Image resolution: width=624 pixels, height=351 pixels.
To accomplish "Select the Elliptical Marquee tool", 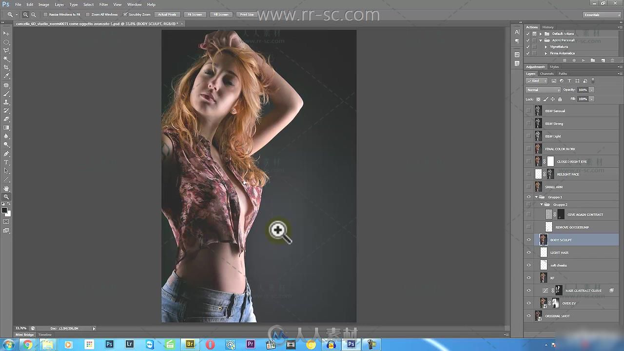I will click(6, 42).
